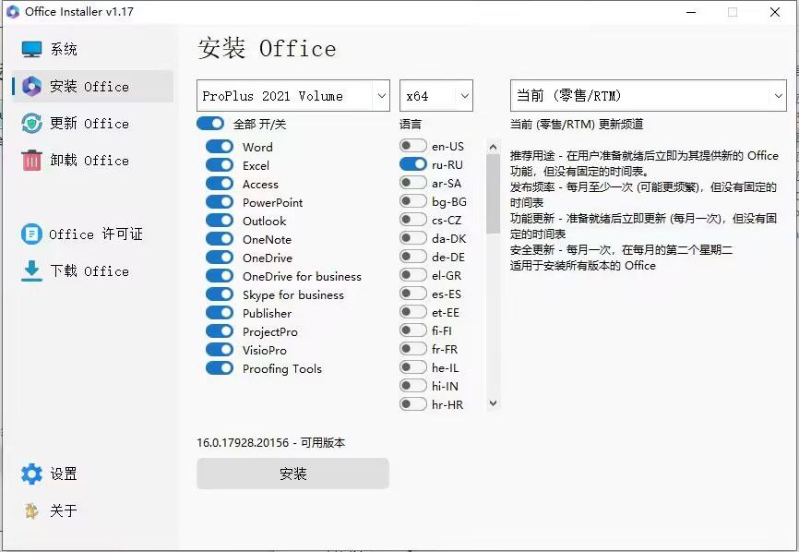Open the 当前 (零售/RTM) channel dropdown

point(649,95)
